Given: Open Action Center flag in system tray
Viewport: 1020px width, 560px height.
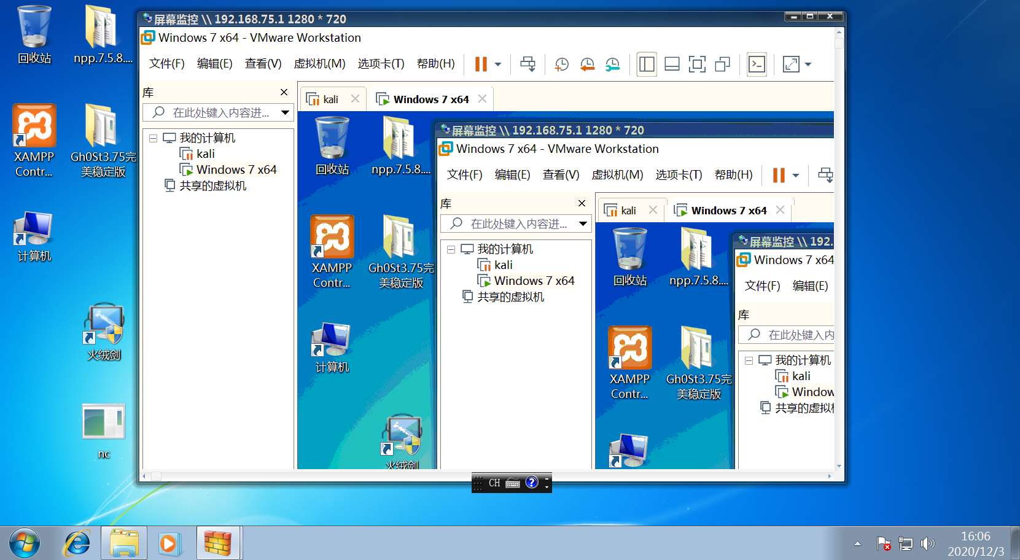Looking at the screenshot, I should (884, 543).
